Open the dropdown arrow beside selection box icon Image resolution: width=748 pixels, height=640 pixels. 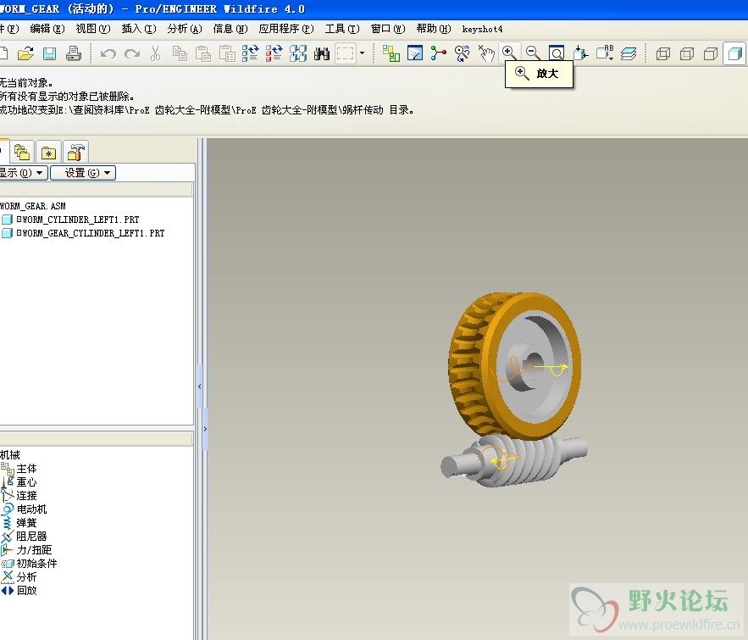coord(362,53)
